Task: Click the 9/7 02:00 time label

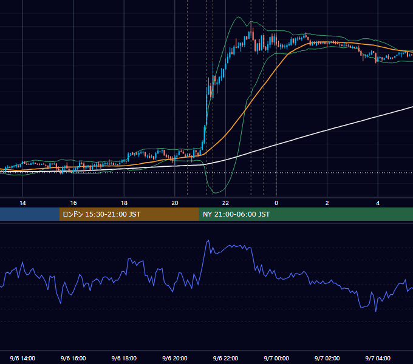Action: click(x=327, y=358)
